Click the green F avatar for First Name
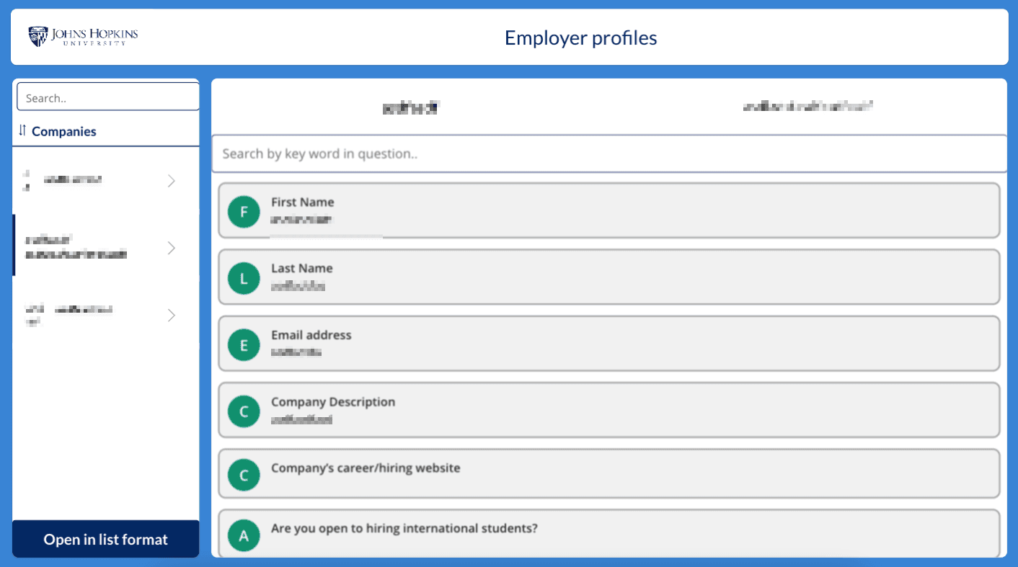Image resolution: width=1018 pixels, height=567 pixels. 244,212
